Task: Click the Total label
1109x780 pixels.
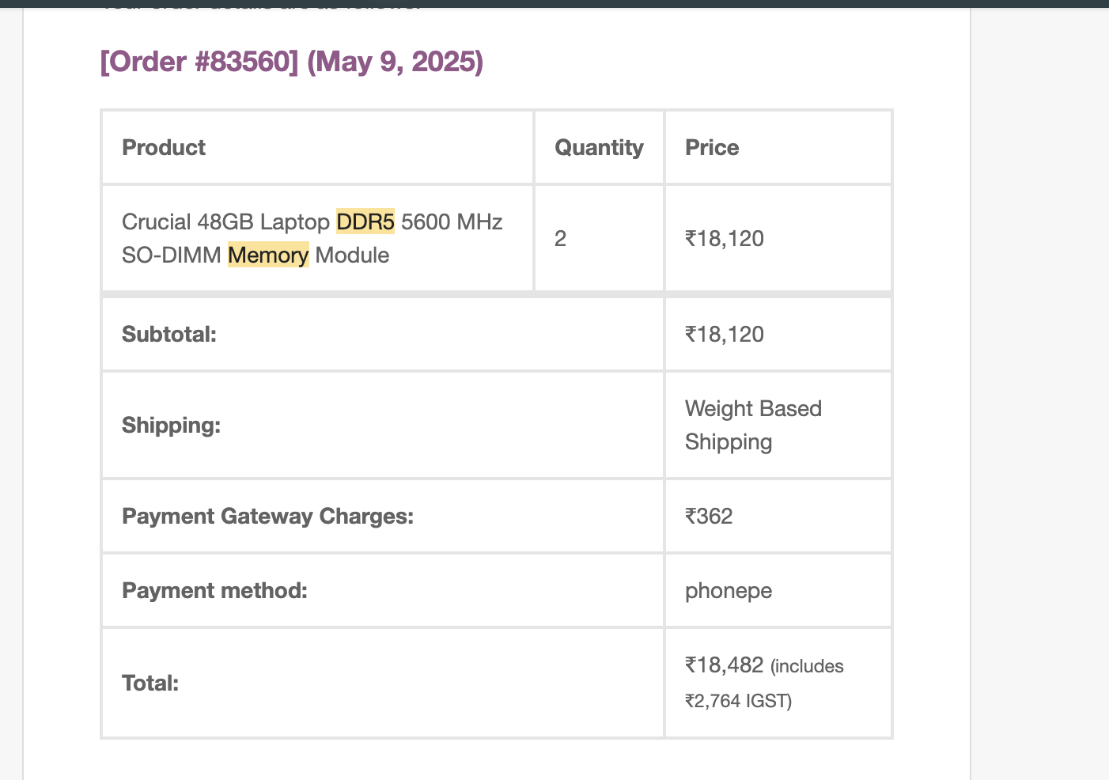Action: 150,683
